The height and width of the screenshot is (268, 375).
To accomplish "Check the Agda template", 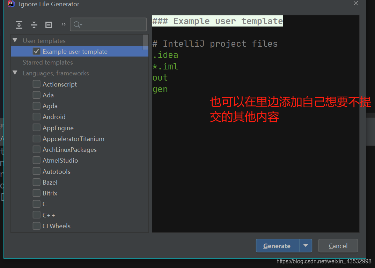I will point(36,106).
